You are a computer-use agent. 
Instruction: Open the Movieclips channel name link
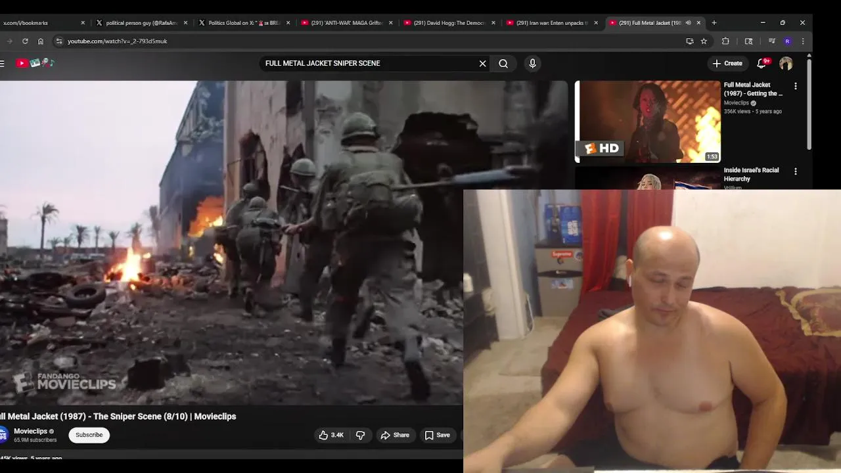point(30,431)
